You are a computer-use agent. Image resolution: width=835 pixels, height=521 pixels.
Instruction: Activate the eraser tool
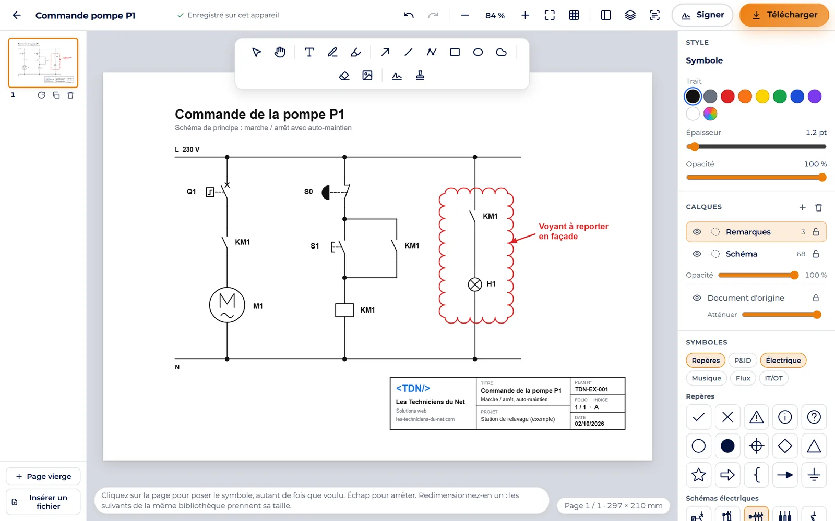coord(344,76)
